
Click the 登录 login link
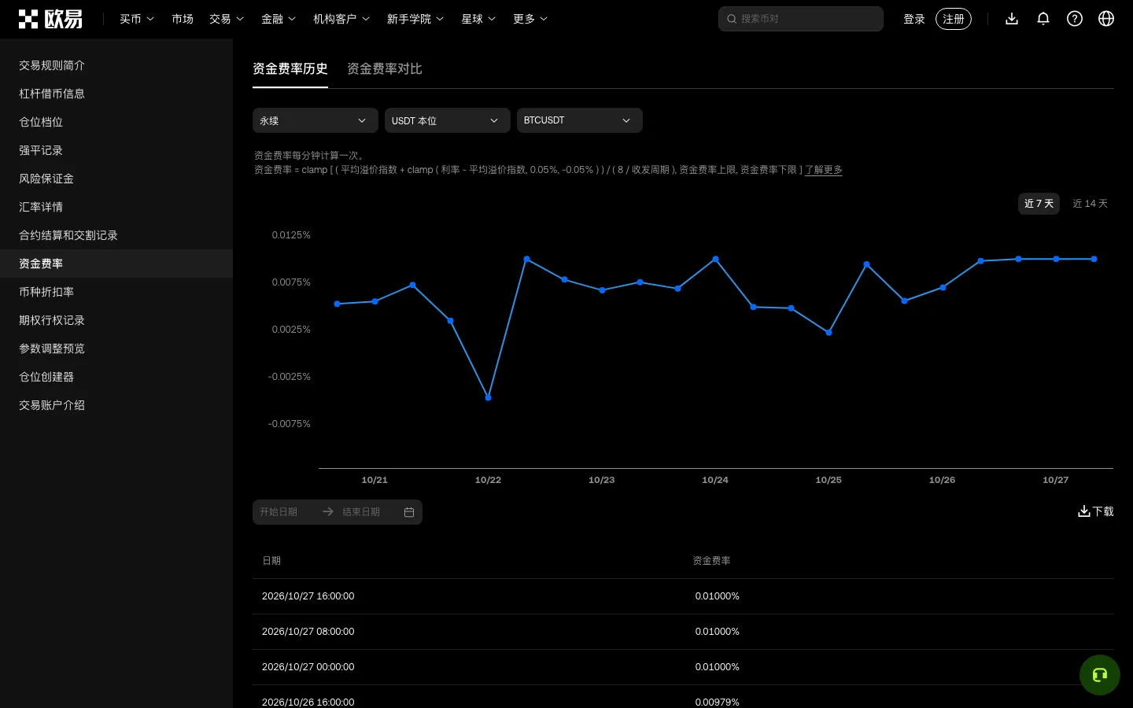[x=914, y=19]
